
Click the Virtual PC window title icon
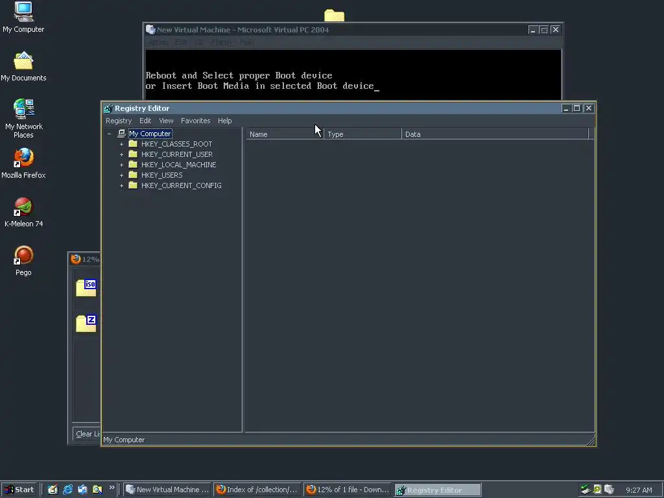(150, 30)
